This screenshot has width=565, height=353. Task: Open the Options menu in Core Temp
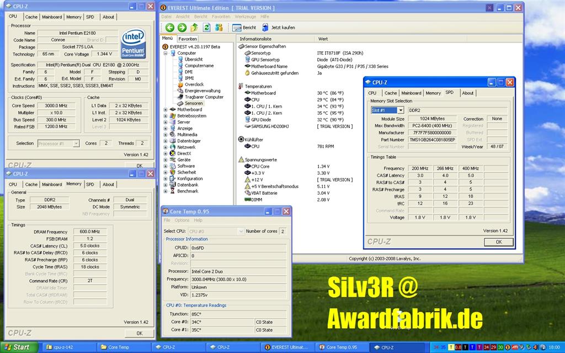tap(182, 220)
